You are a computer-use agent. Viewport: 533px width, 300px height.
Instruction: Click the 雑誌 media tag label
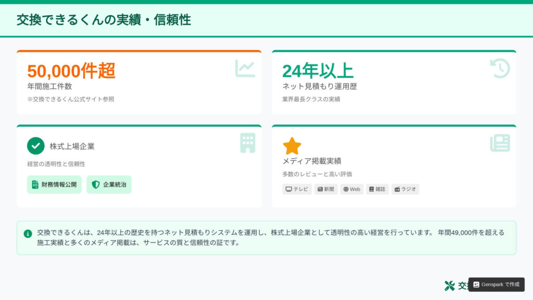click(380, 189)
